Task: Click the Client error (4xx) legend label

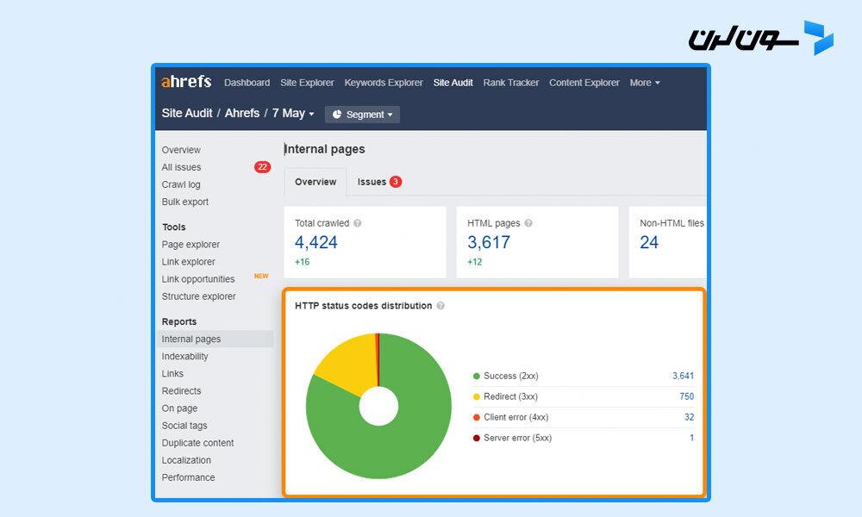Action: point(516,417)
